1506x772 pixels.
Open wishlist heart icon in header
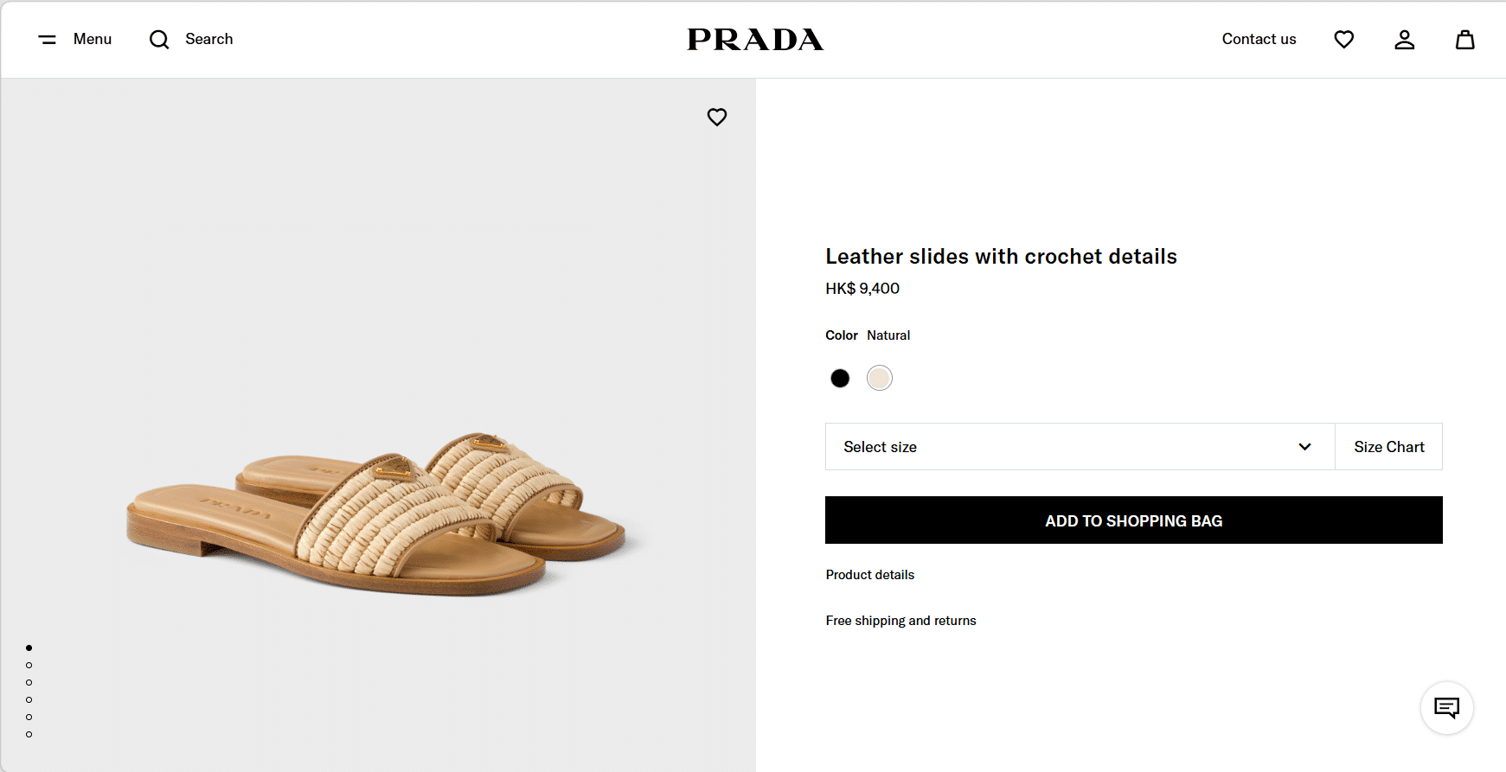click(1343, 40)
